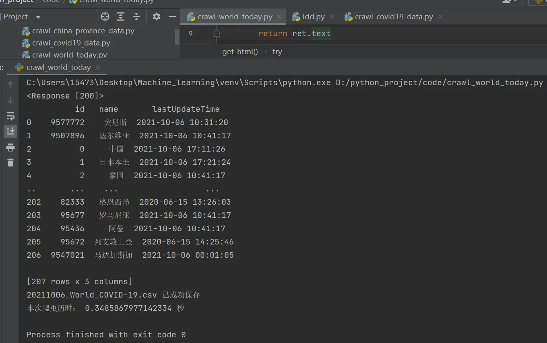Click 'Process finished with exit code 0'
Screen dimensions: 547x343
click(x=106, y=335)
